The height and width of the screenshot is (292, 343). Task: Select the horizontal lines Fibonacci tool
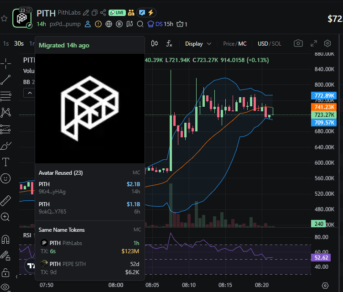pyautogui.click(x=5, y=96)
